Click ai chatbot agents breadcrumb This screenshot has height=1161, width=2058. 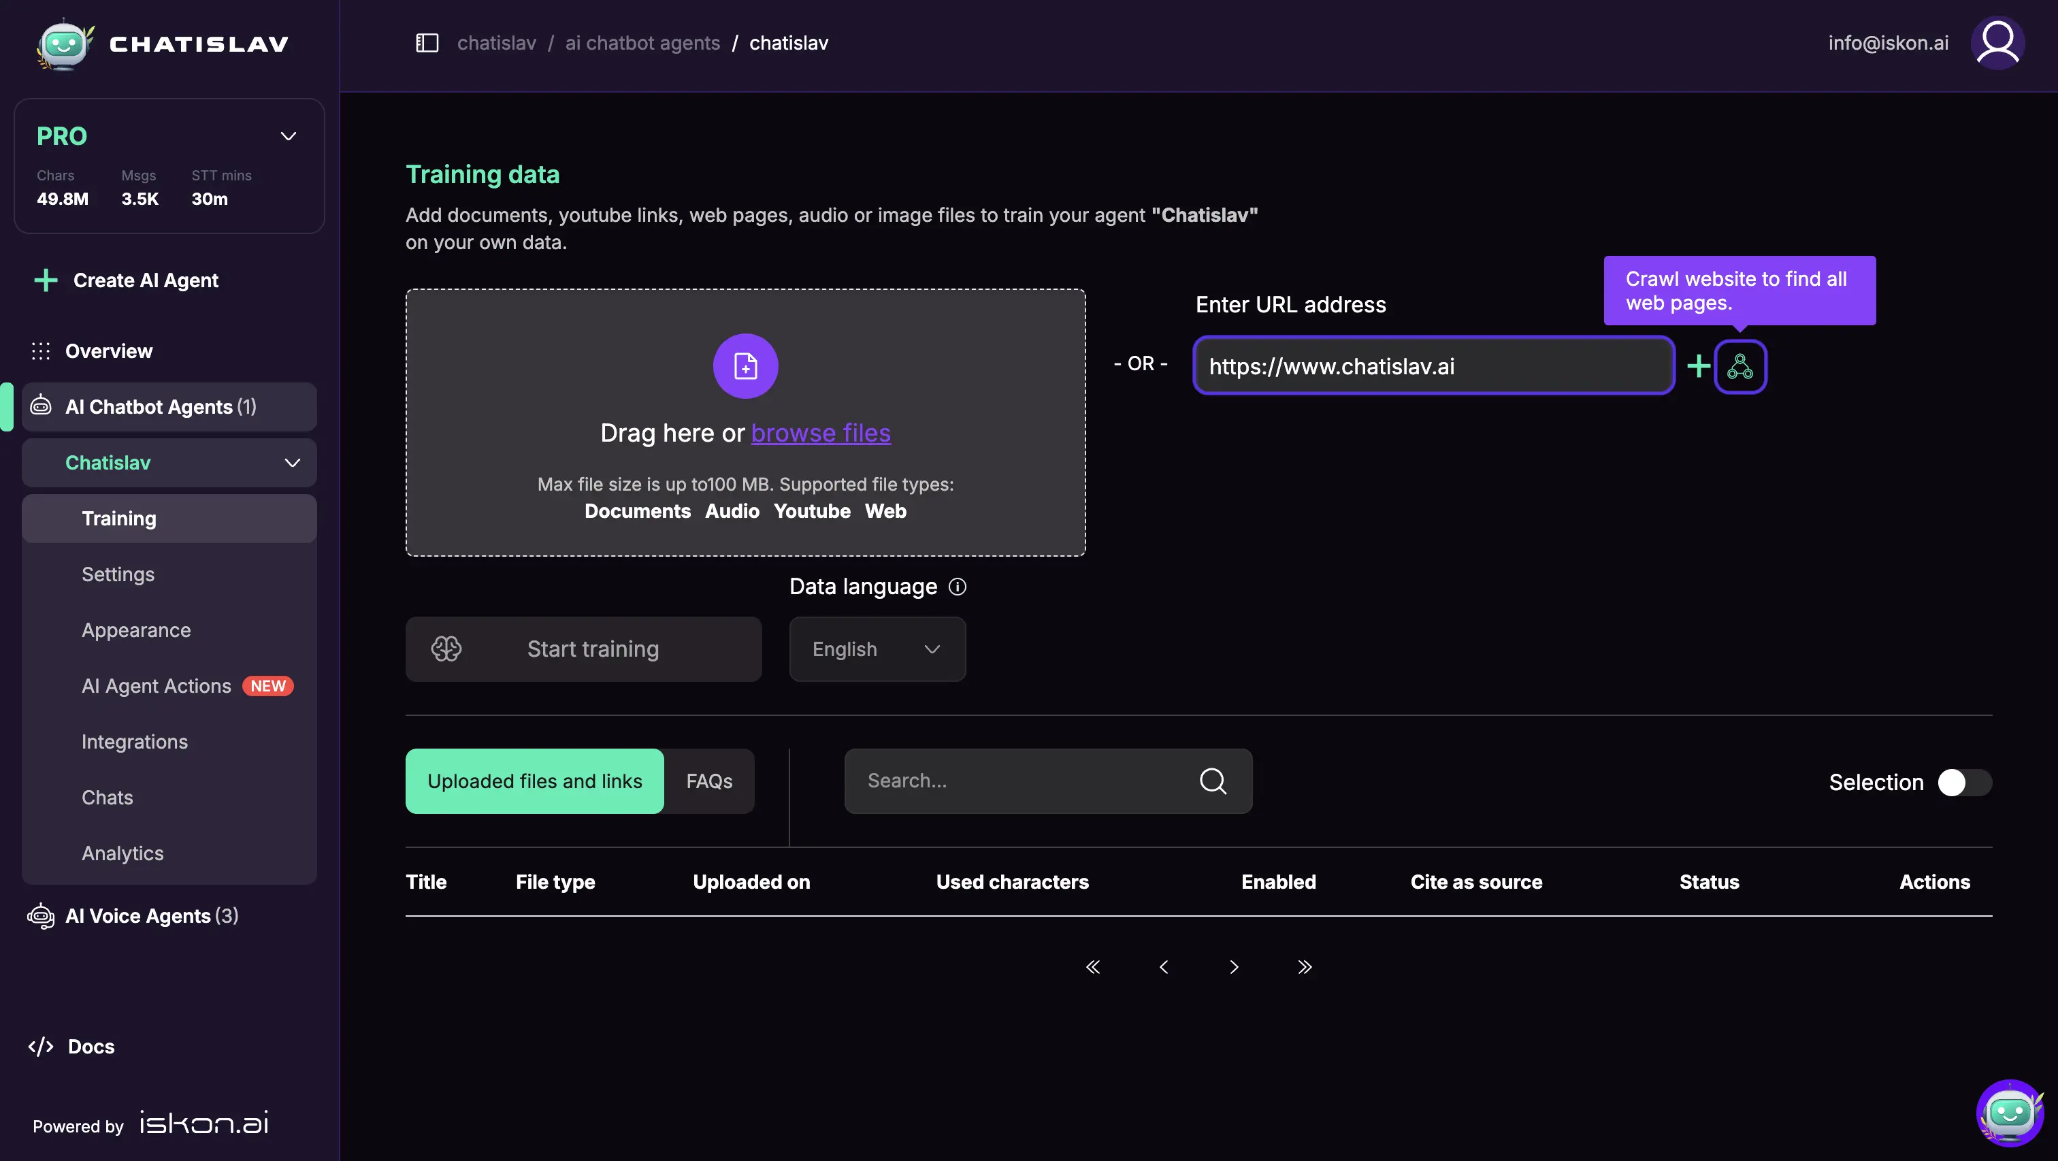[642, 43]
